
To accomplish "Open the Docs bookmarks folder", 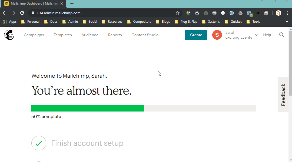I will coord(51,22).
